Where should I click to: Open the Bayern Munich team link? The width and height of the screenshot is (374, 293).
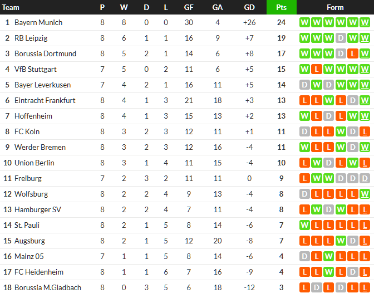[38, 23]
